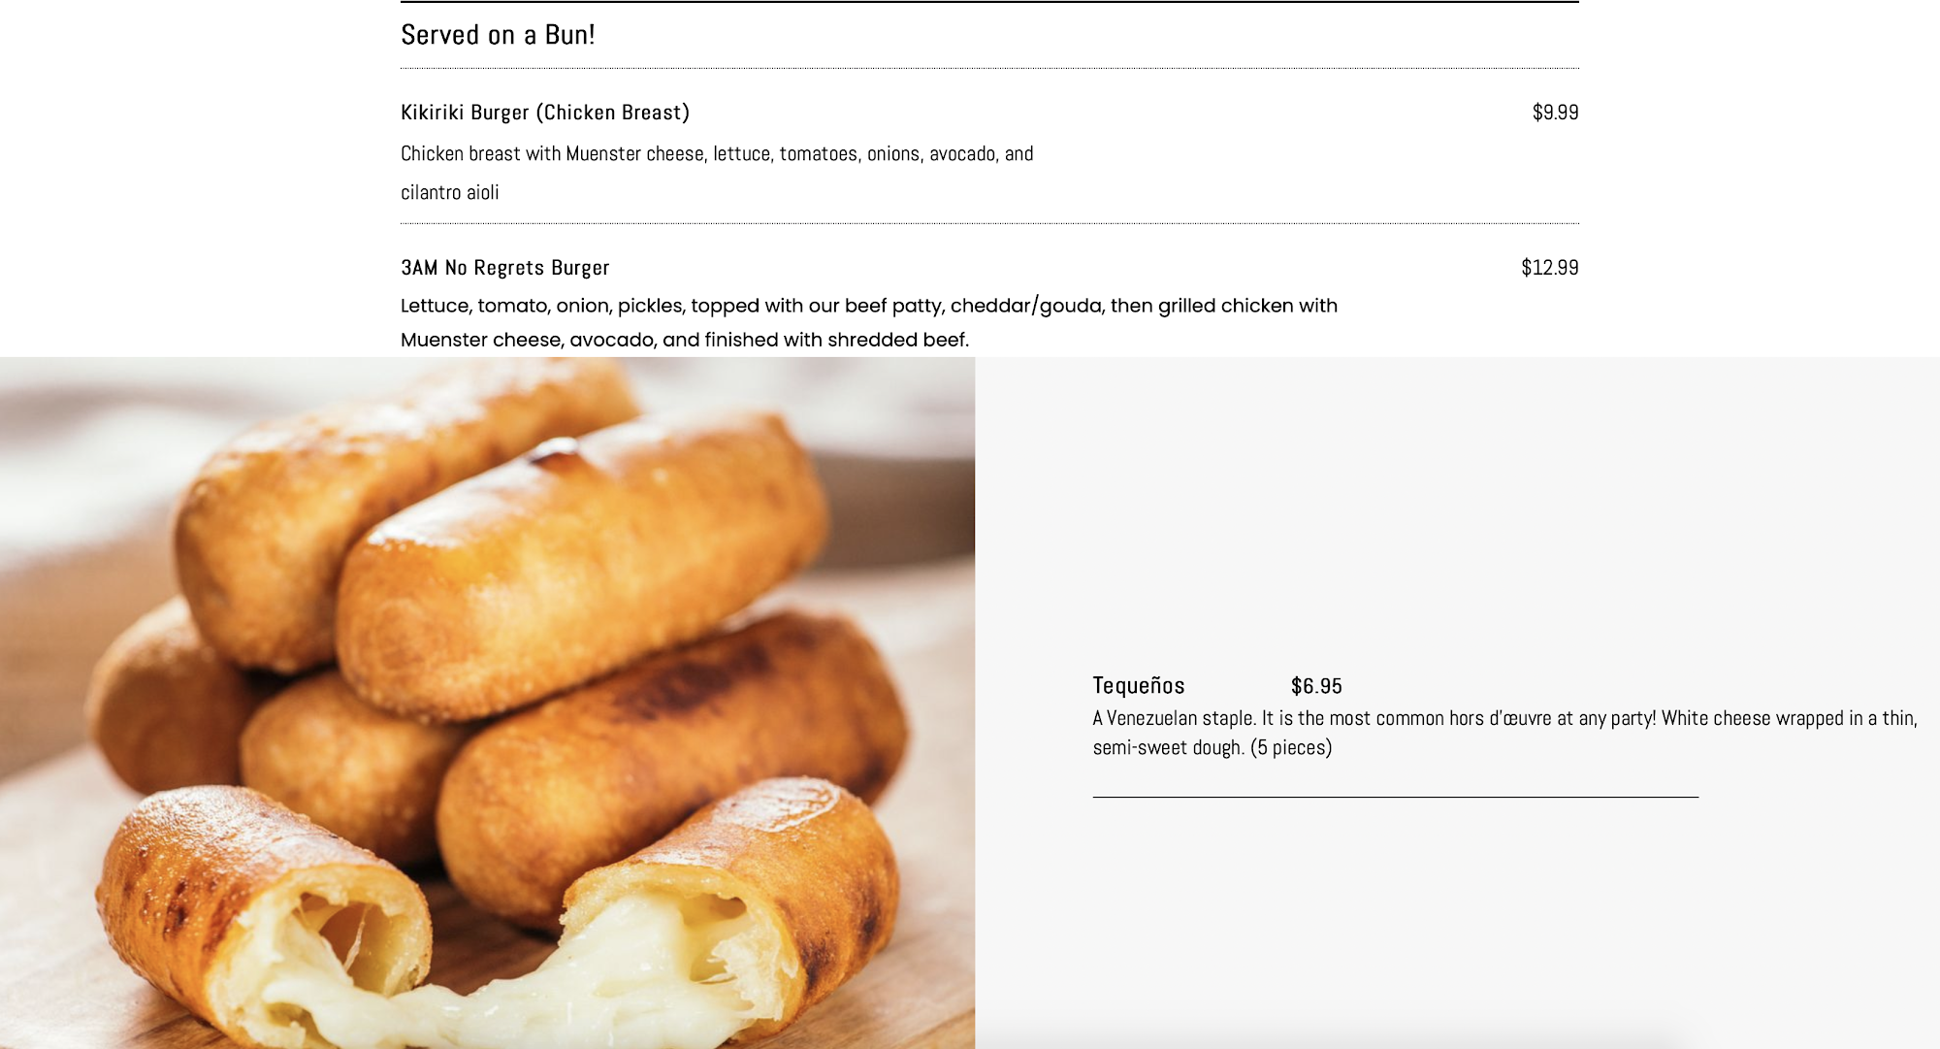Click the Tequeños item title
Image resolution: width=1940 pixels, height=1049 pixels.
pyautogui.click(x=1139, y=686)
